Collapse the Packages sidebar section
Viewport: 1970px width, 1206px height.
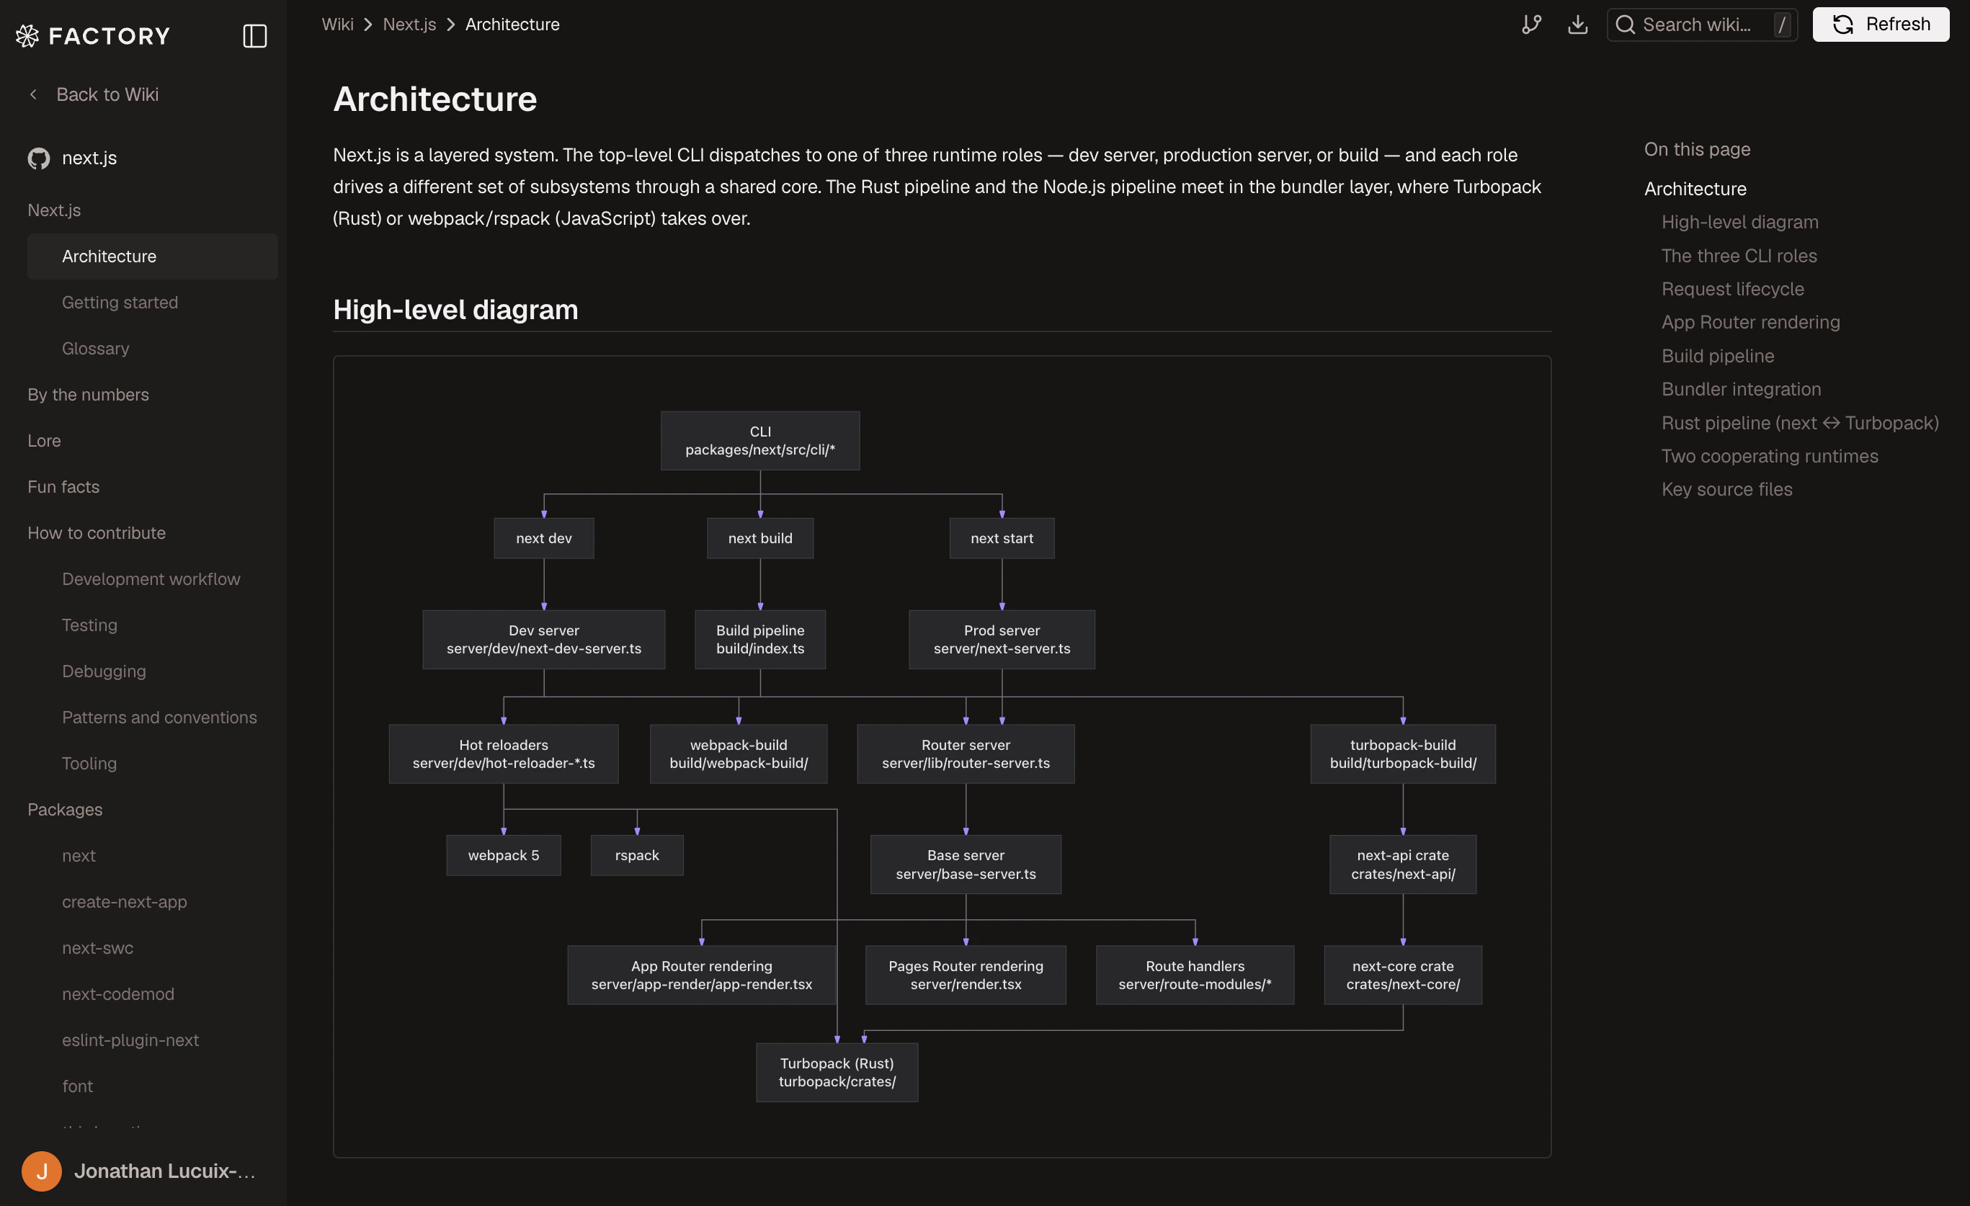(65, 810)
